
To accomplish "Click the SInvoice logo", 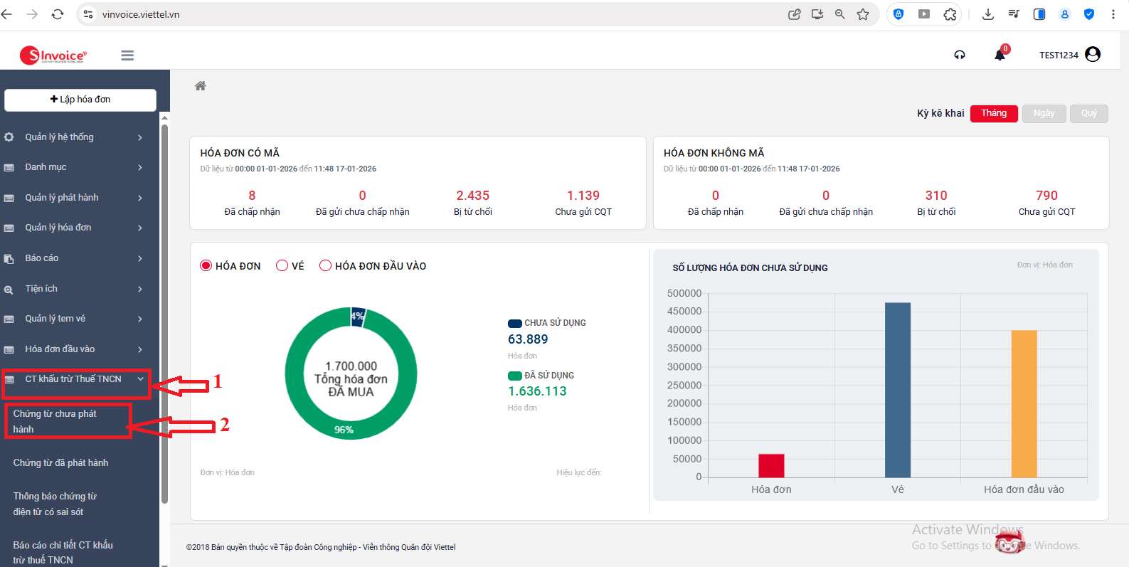I will tap(53, 55).
